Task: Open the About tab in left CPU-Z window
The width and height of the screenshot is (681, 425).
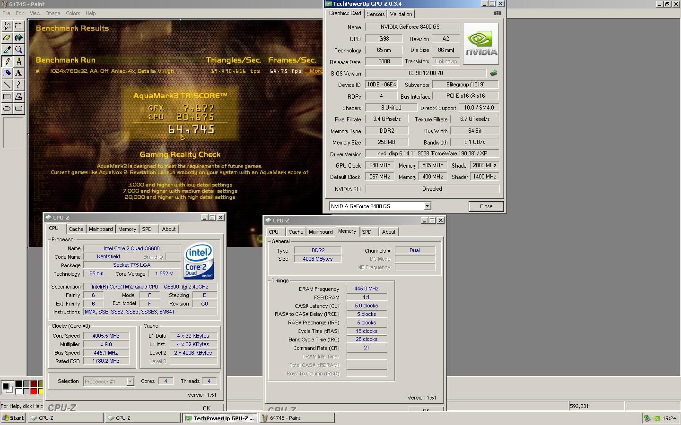Action: [x=169, y=229]
